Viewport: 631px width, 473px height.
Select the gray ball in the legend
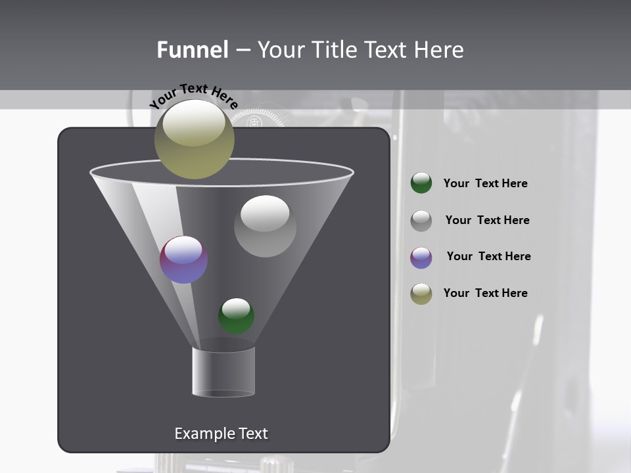(421, 220)
